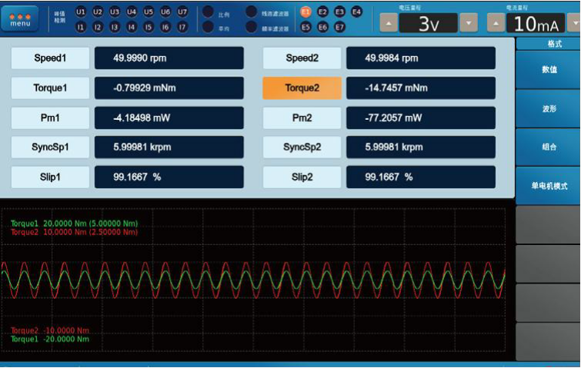Select the Torque1 label
This screenshot has height=368, width=581.
50,88
